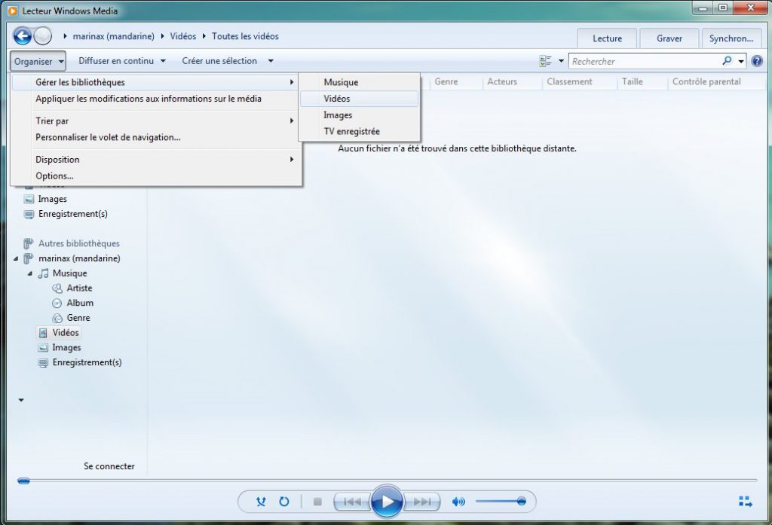
Task: Skip to the previous track
Action: 352,502
